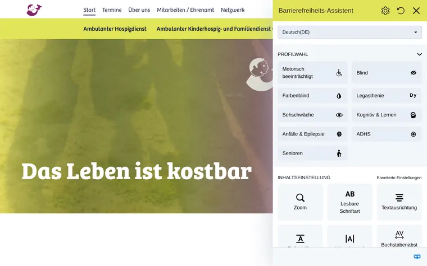
Task: Turn on the Sehschwäche profile
Action: 312,115
